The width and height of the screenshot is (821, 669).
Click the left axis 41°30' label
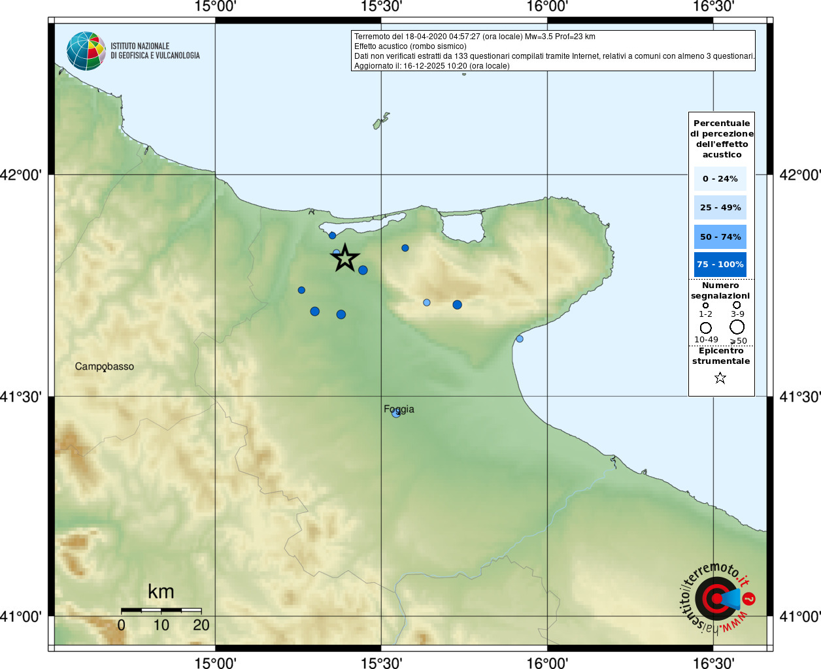(x=21, y=397)
